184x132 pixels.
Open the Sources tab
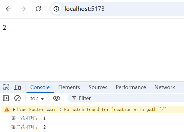point(98,87)
